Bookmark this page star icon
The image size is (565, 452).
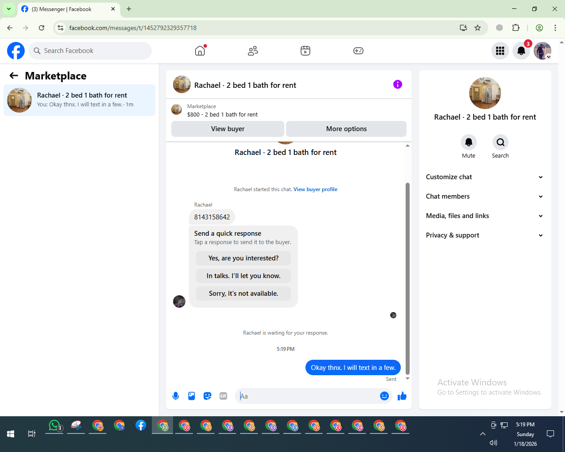[478, 28]
